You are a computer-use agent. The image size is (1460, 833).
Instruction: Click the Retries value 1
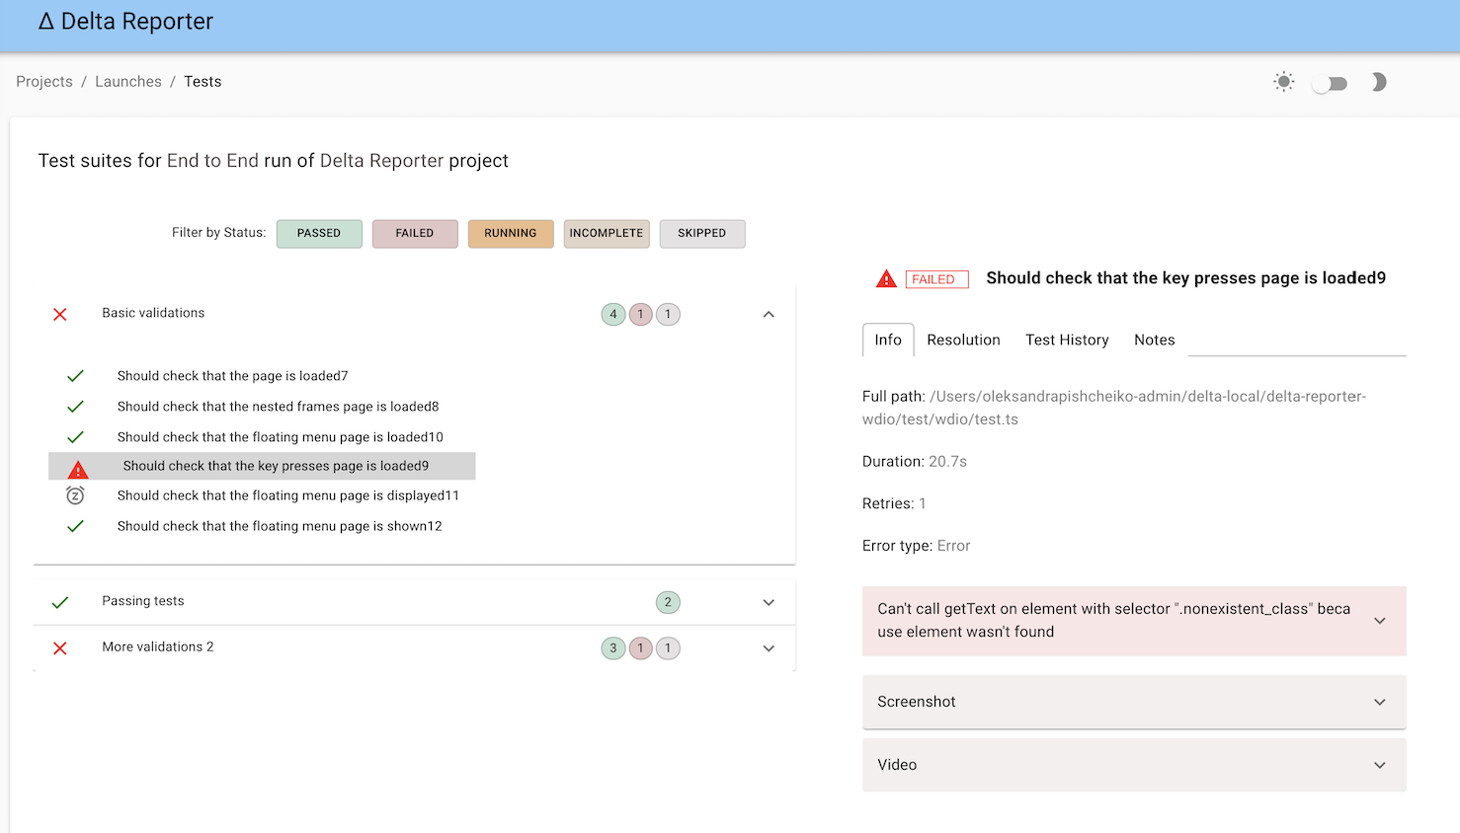coord(923,504)
